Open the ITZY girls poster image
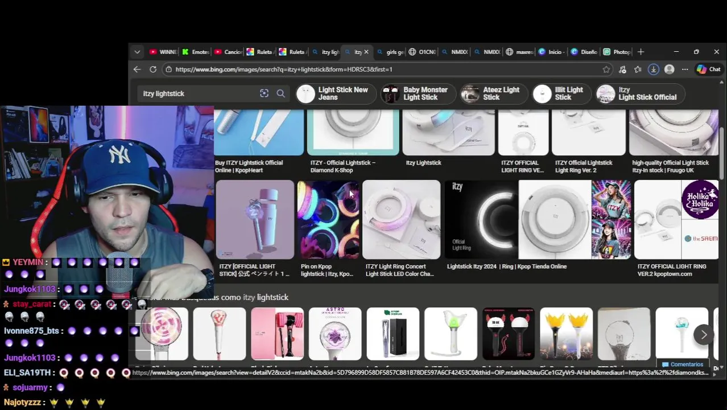This screenshot has height=410, width=727. (x=611, y=220)
